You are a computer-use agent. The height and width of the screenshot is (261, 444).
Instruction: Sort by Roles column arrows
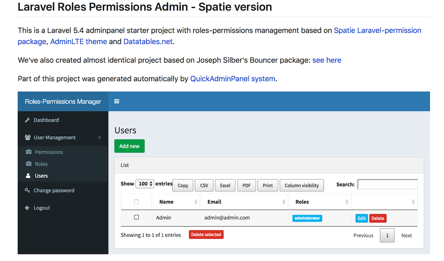click(x=347, y=202)
